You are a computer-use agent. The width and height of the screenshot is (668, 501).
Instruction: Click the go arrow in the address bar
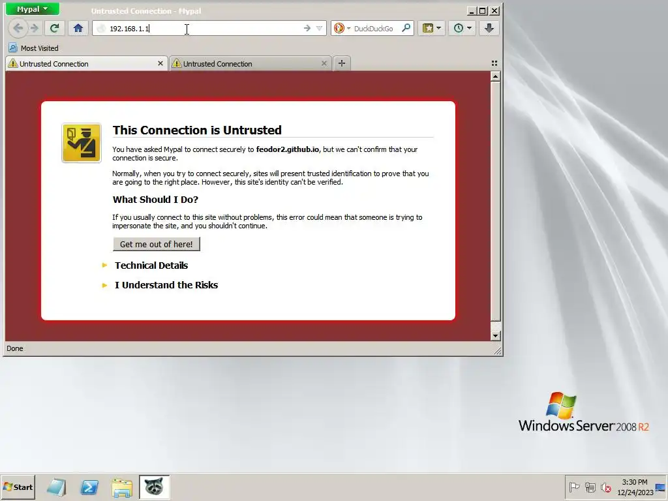coord(307,29)
